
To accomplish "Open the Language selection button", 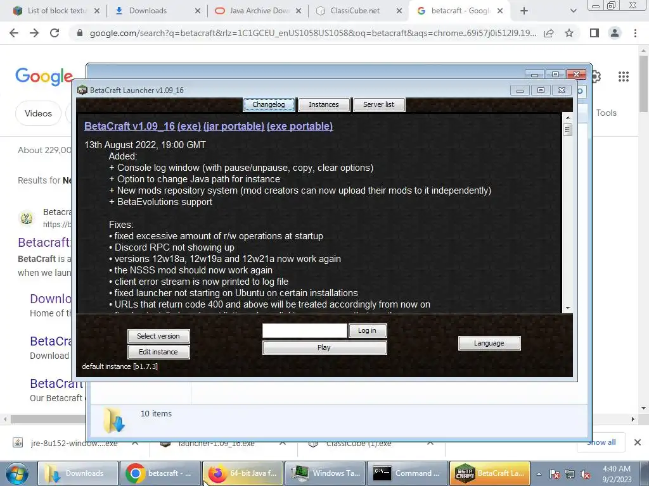I will point(489,343).
